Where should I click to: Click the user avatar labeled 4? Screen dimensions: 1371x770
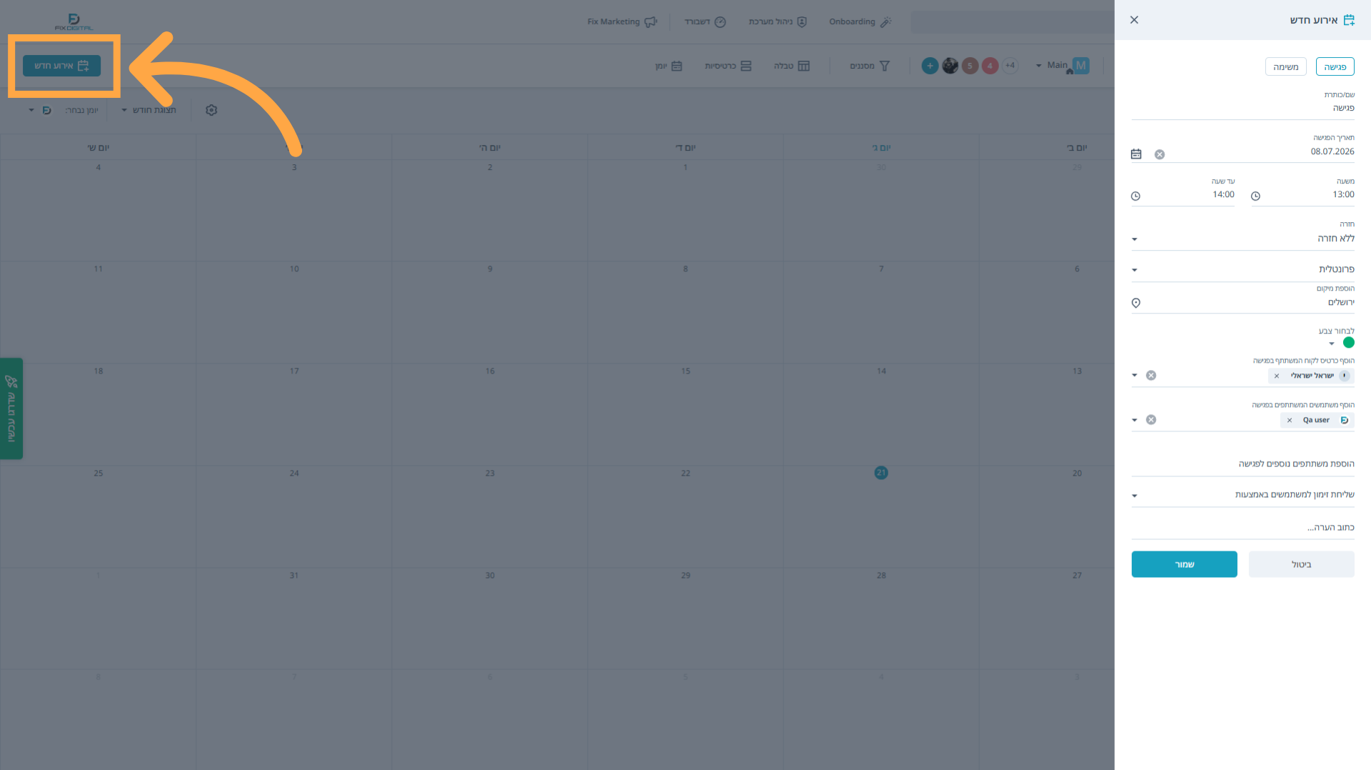coord(990,66)
